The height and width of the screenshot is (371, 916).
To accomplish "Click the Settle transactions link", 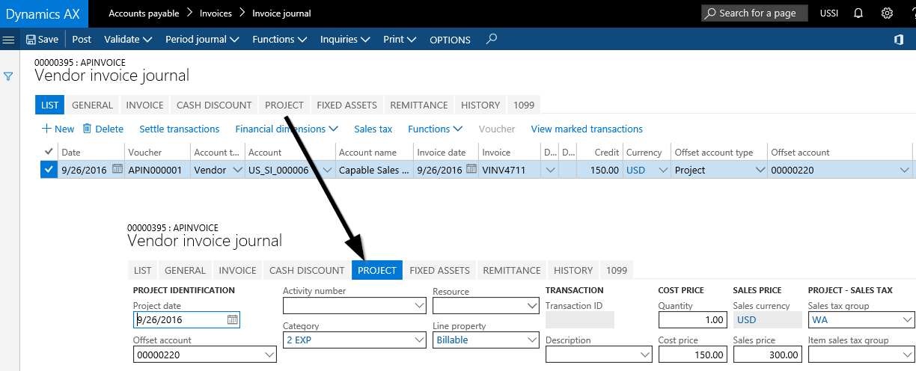I will [179, 129].
